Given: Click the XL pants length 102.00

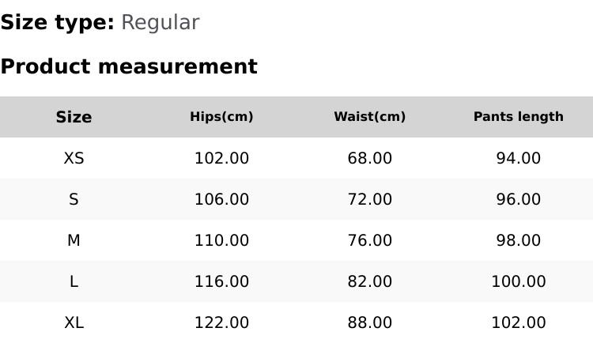Looking at the screenshot, I should [x=518, y=323].
